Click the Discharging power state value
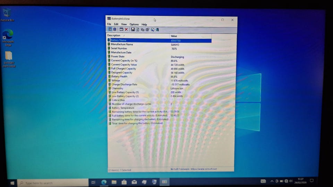The height and width of the screenshot is (187, 333). 177,57
